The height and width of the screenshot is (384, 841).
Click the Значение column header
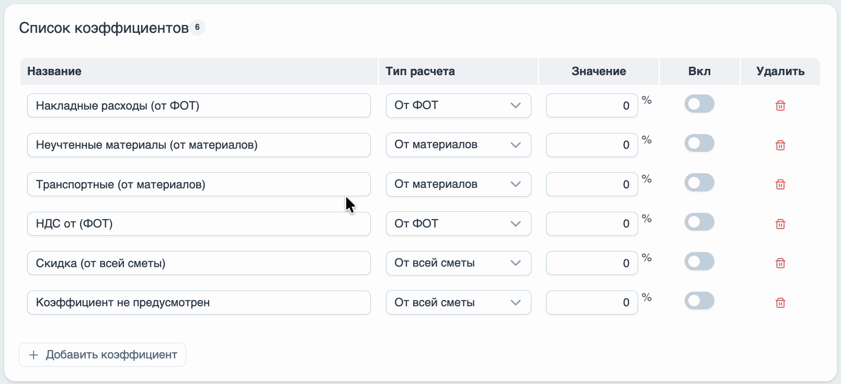click(599, 71)
